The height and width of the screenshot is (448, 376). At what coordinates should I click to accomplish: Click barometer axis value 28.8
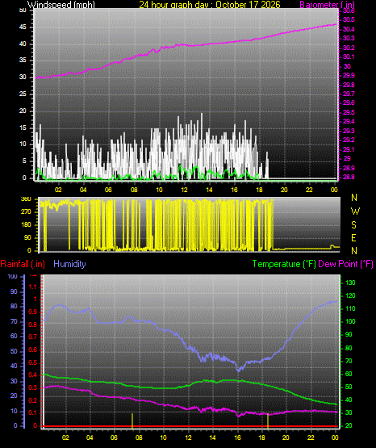click(x=349, y=177)
